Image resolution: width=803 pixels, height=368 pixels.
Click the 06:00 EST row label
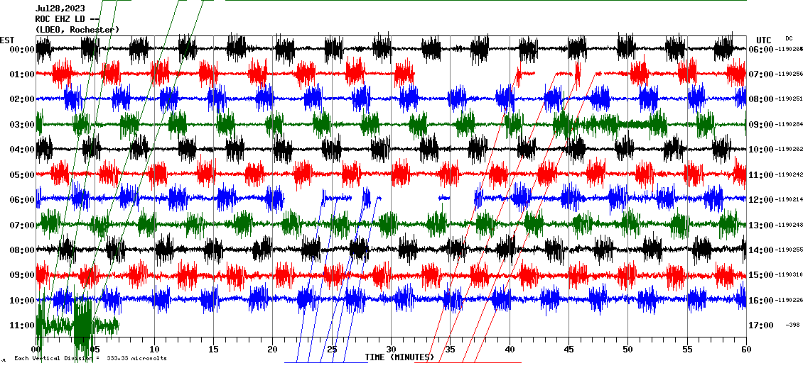[x=19, y=200]
